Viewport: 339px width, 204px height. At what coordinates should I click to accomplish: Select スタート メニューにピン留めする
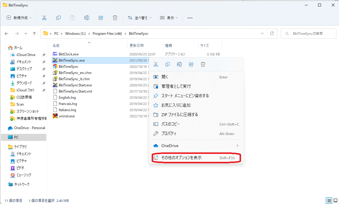[196, 96]
